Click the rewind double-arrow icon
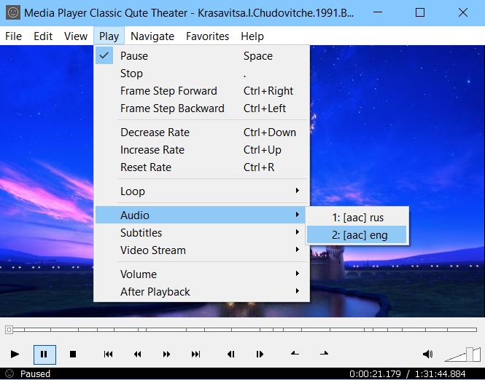The height and width of the screenshot is (380, 485). pos(137,355)
